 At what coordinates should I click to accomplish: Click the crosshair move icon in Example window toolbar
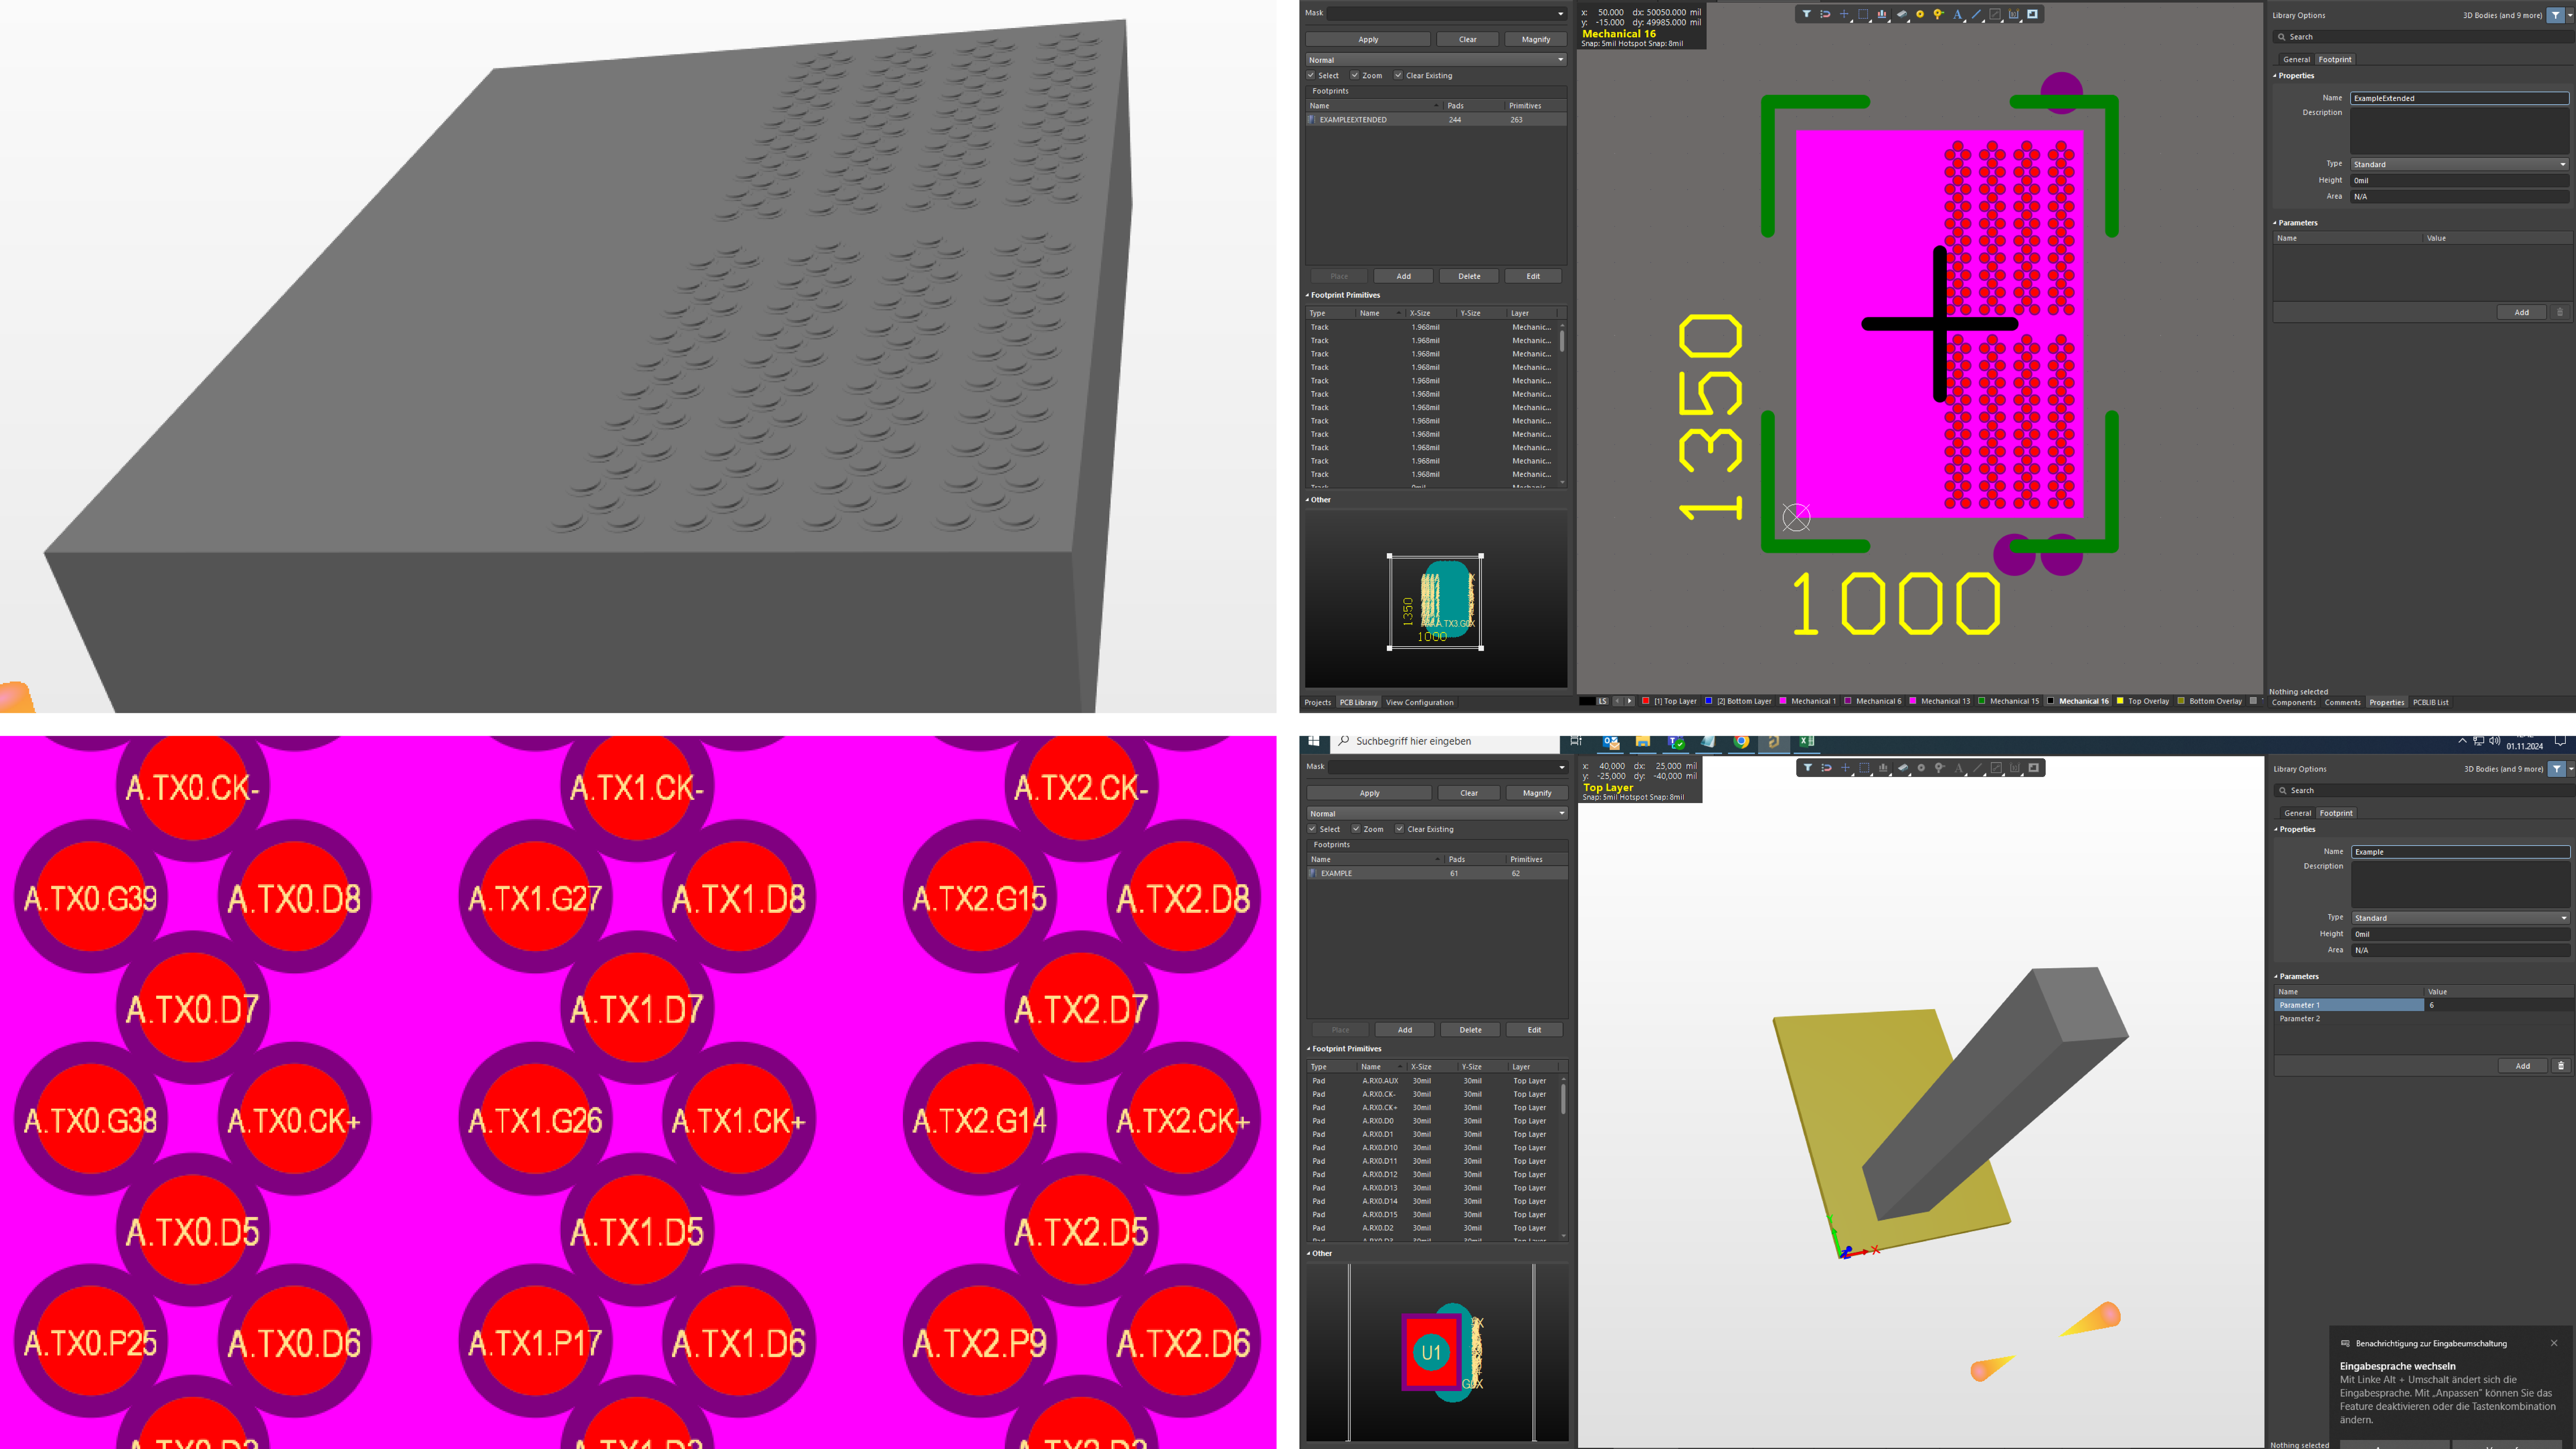pos(1845,768)
